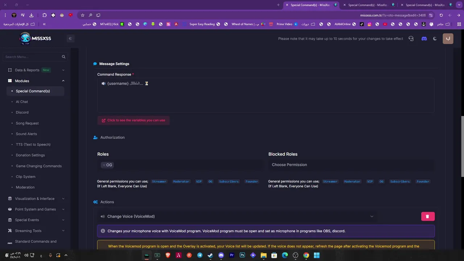This screenshot has width=464, height=261.
Task: Add Streamer permission under Roles
Action: pos(159,182)
